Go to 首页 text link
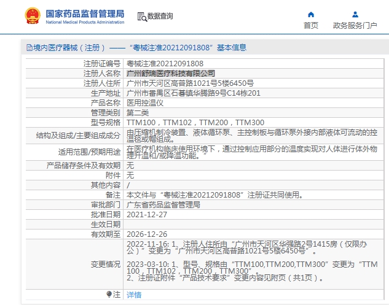 (311, 26)
